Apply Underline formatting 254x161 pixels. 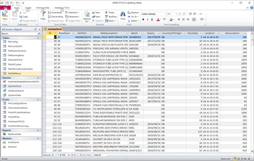152,19
